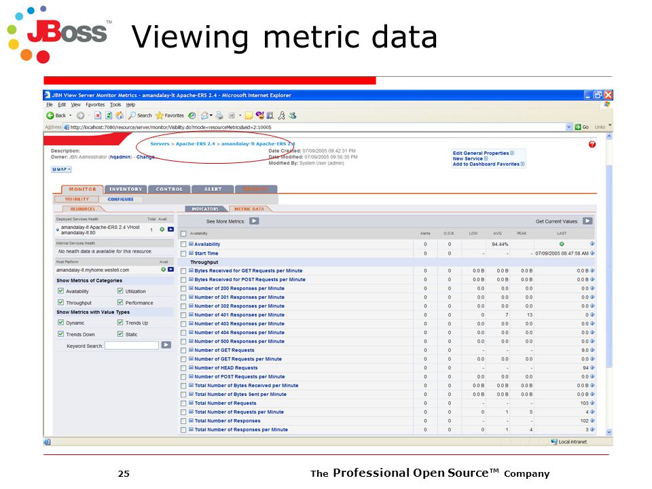Click the Get Current Values arrow button
652x489 pixels.
pyautogui.click(x=587, y=221)
